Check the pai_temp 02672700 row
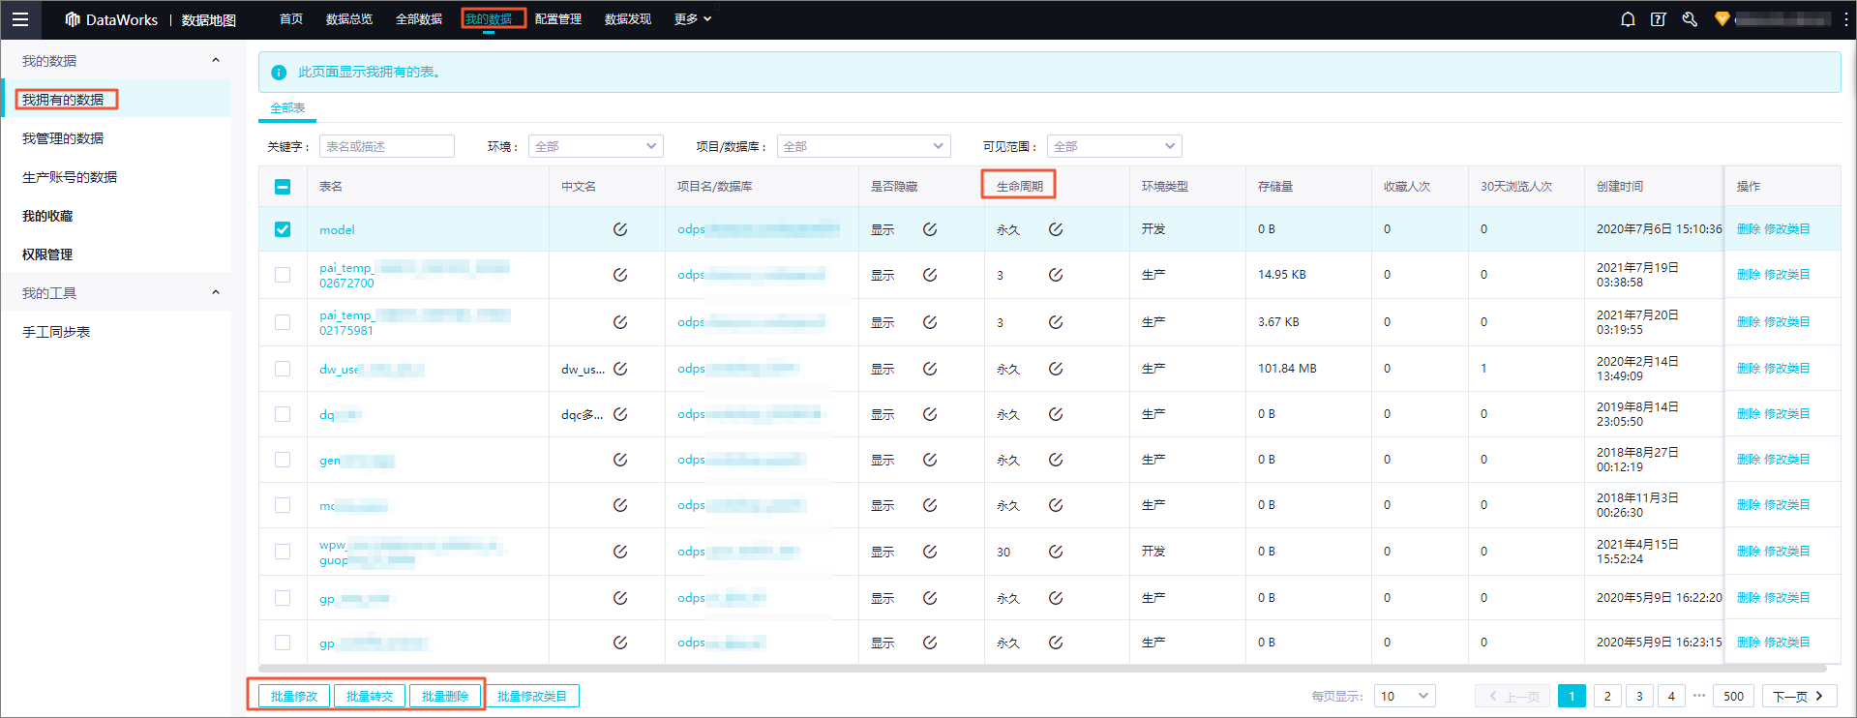Screen dimensions: 1857x718 [283, 275]
